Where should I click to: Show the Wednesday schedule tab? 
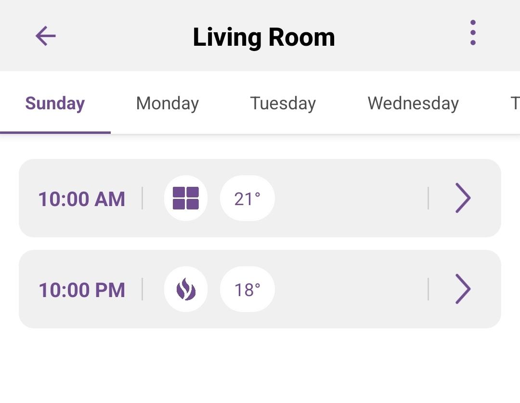pyautogui.click(x=413, y=103)
